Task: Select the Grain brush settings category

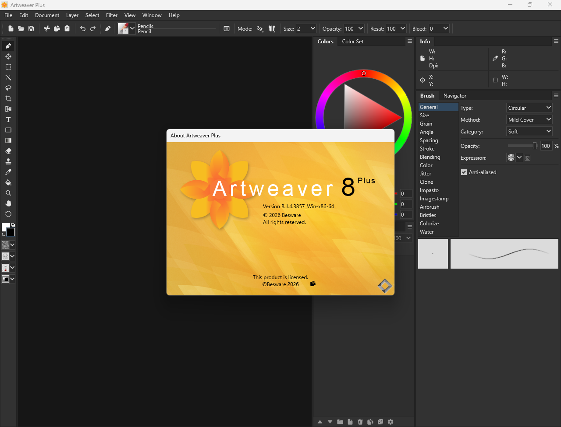Action: tap(438, 124)
